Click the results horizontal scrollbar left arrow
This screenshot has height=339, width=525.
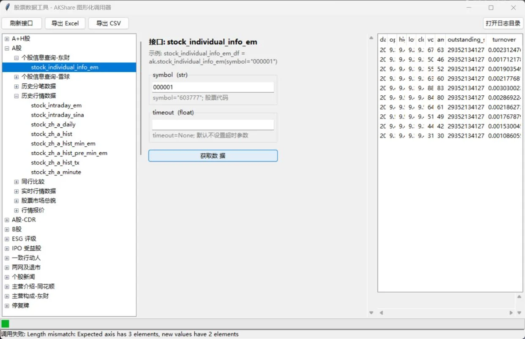pos(381,313)
